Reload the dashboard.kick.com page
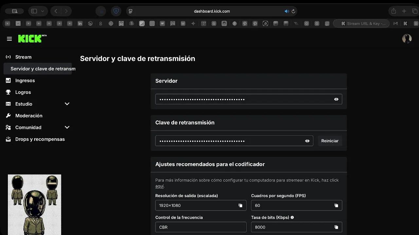The image size is (419, 235). click(x=293, y=11)
